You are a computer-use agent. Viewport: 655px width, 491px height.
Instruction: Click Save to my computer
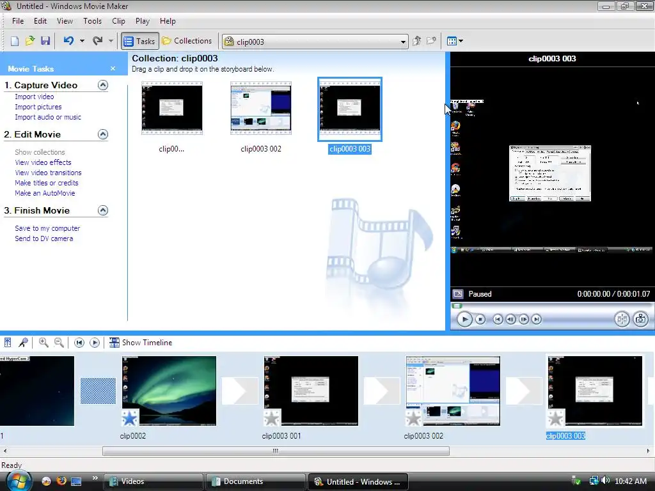pyautogui.click(x=47, y=228)
